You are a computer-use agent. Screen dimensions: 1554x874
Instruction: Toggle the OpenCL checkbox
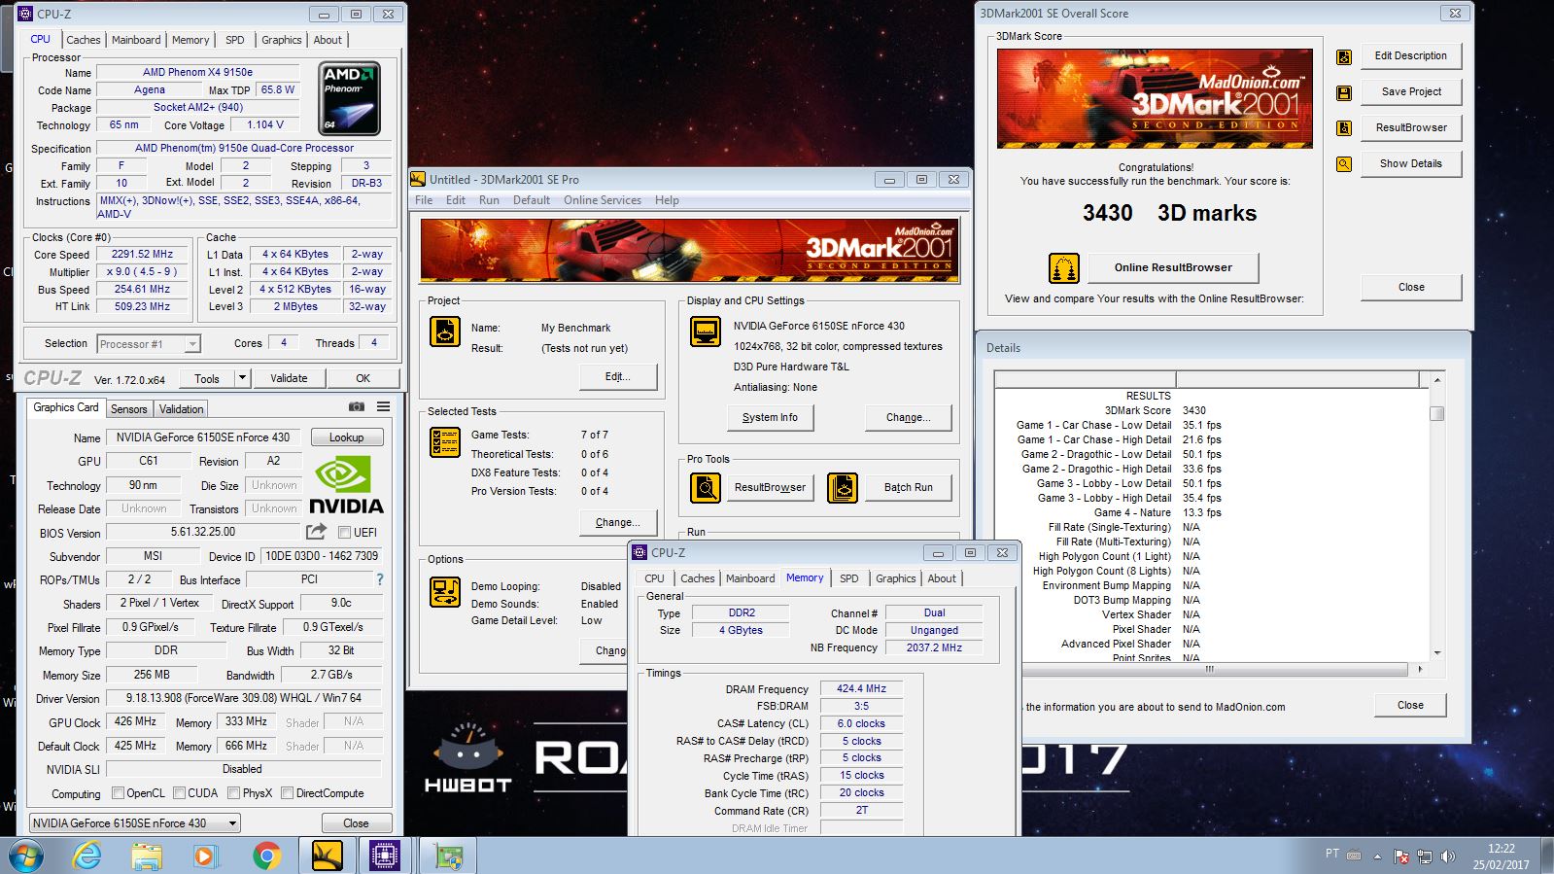tap(118, 793)
